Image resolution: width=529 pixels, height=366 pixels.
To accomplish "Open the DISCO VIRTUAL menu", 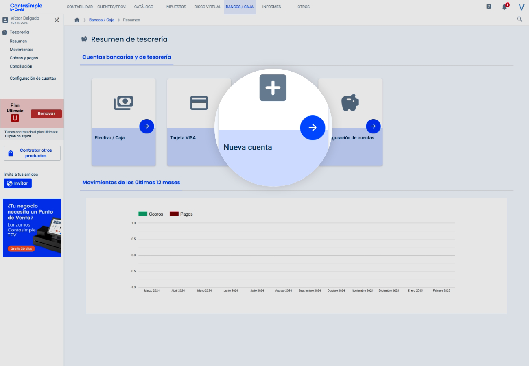I will pyautogui.click(x=208, y=7).
